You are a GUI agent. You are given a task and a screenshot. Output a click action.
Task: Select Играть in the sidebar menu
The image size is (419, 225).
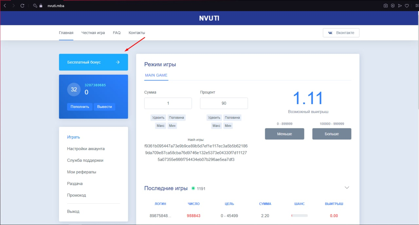click(74, 137)
